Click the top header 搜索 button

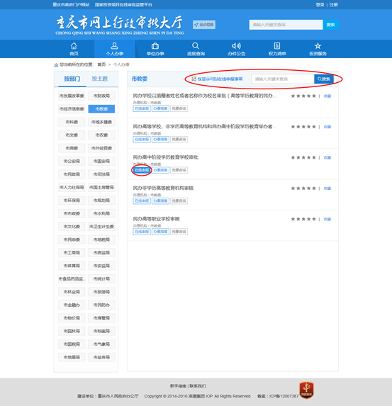330,25
